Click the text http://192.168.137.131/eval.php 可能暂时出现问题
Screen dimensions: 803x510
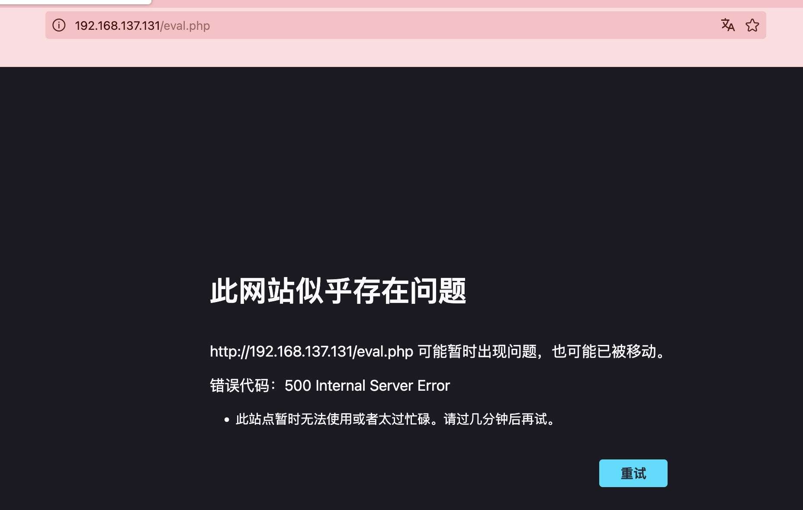tap(373, 351)
